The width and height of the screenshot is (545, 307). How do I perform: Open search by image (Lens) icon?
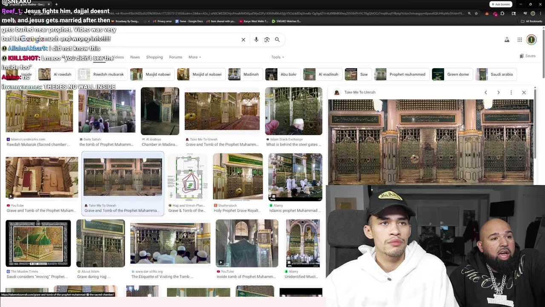pos(267,40)
